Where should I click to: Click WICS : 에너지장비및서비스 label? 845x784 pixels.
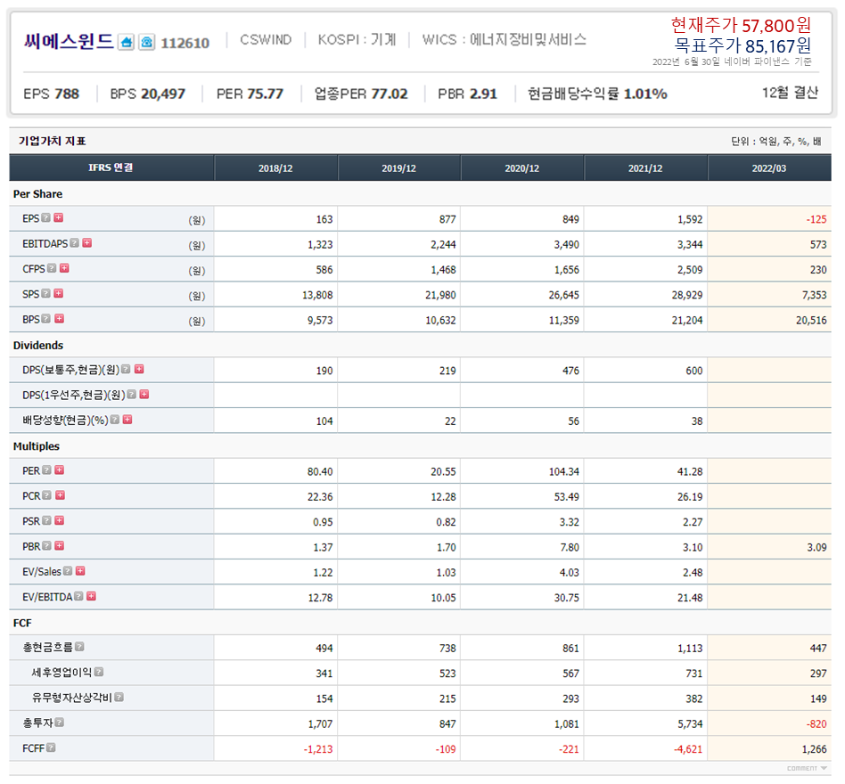pyautogui.click(x=504, y=39)
